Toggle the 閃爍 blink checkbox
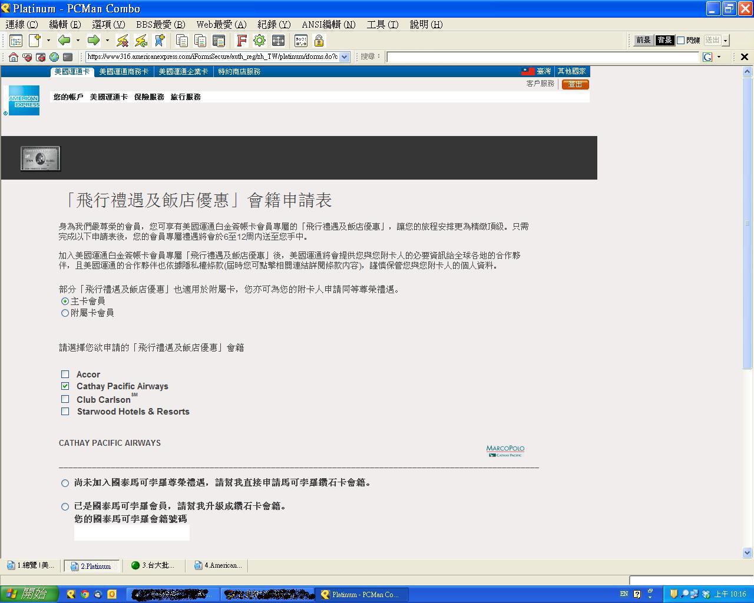 [x=681, y=40]
